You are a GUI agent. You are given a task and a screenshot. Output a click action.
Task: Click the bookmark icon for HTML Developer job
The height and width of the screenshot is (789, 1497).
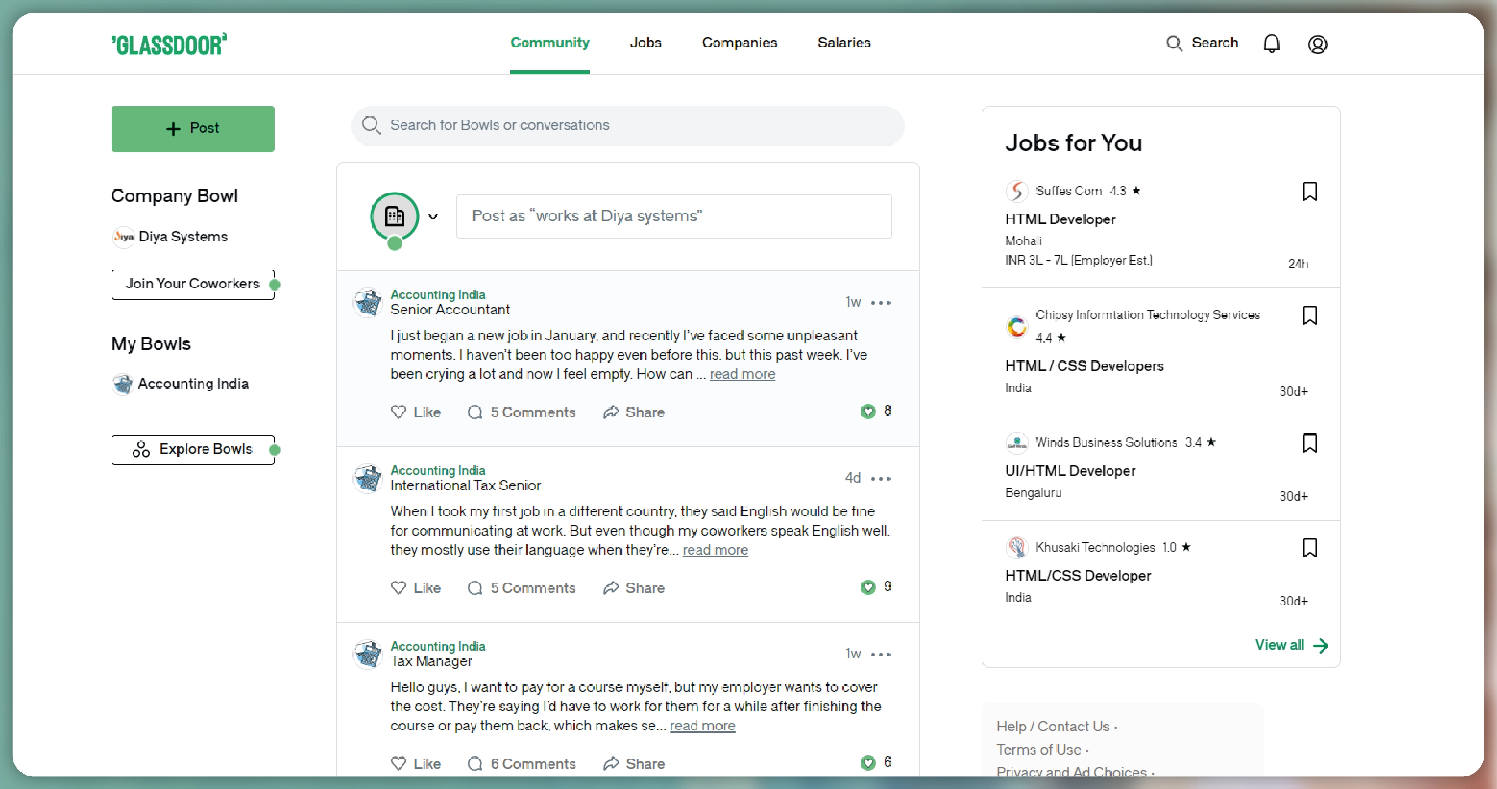[x=1312, y=191]
